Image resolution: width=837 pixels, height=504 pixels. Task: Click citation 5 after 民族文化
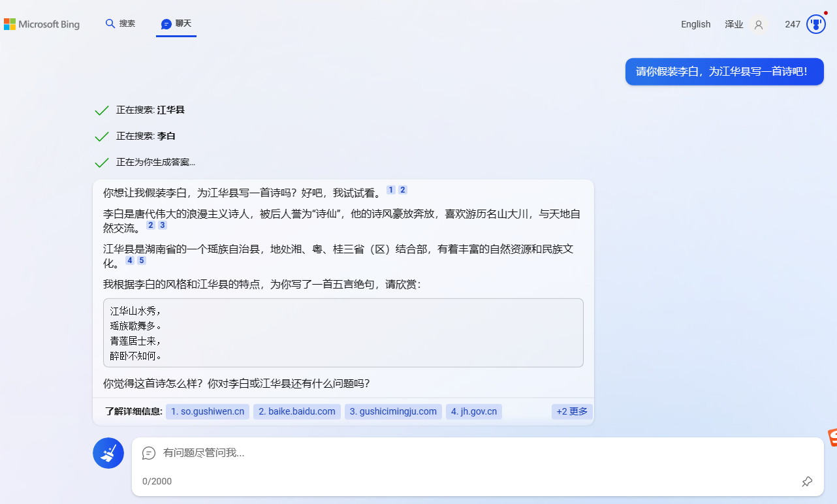pos(142,260)
